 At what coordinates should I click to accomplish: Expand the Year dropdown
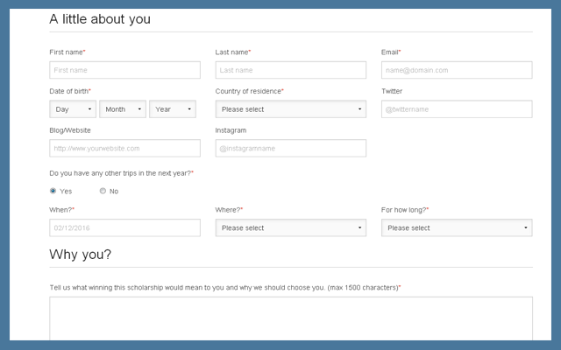(173, 109)
